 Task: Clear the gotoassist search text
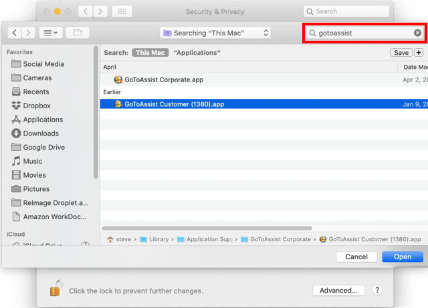click(417, 33)
